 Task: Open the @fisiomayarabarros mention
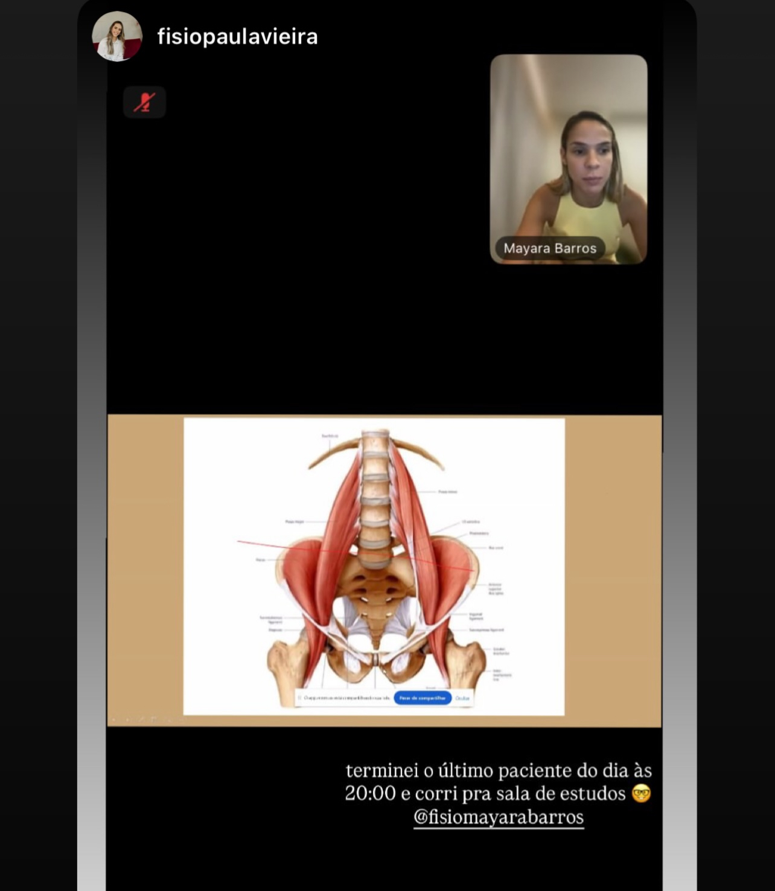point(499,817)
